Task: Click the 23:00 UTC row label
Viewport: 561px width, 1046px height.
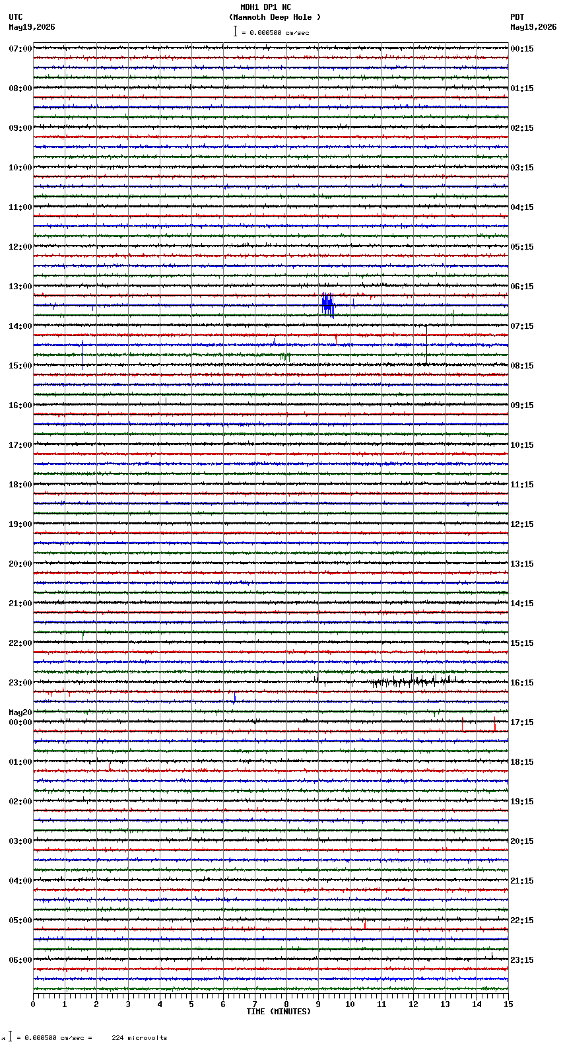Action: coord(20,683)
